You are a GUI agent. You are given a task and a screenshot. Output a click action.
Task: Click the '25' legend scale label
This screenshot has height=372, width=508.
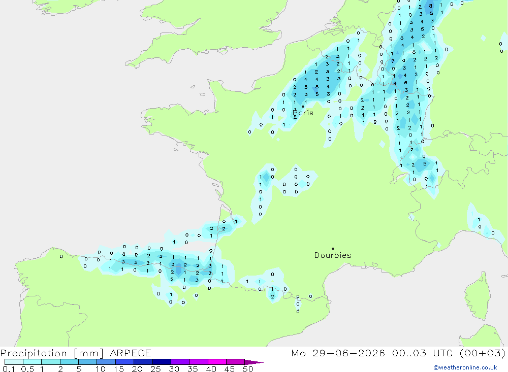coord(155,369)
